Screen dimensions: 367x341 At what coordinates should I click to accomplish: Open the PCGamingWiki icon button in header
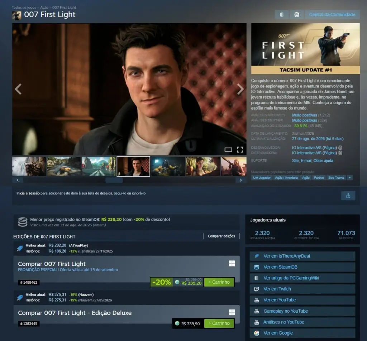point(282,14)
